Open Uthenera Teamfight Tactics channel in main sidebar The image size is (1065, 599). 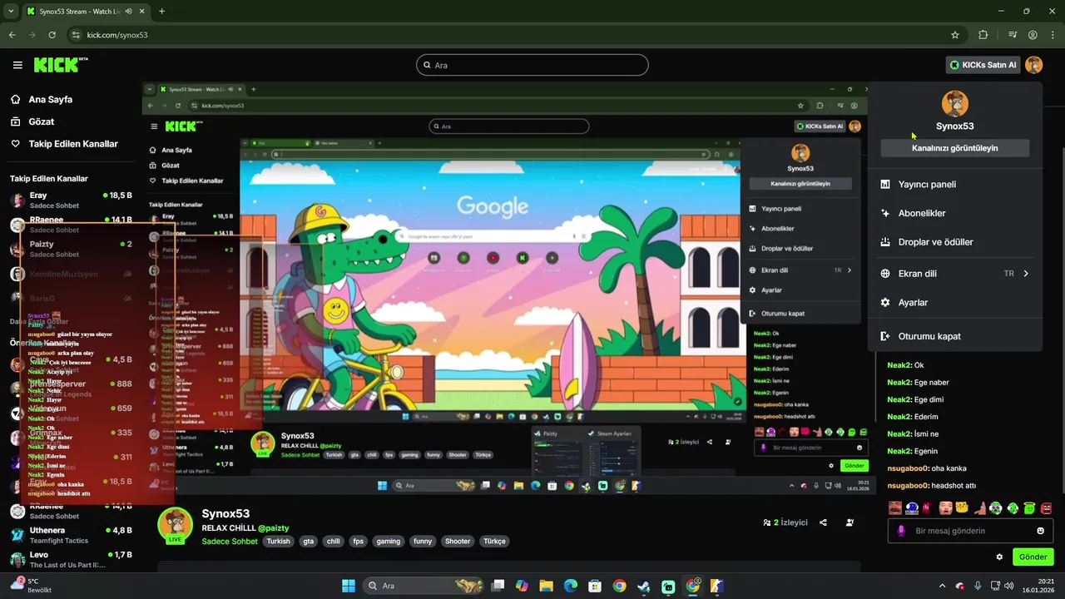71,535
